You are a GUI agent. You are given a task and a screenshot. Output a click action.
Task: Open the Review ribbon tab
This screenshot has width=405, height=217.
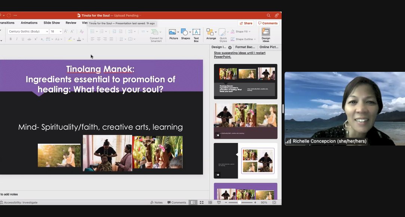click(x=71, y=23)
